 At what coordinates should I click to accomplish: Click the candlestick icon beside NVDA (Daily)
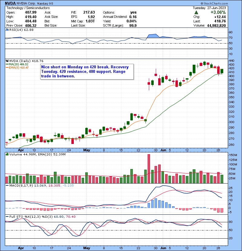(7, 61)
